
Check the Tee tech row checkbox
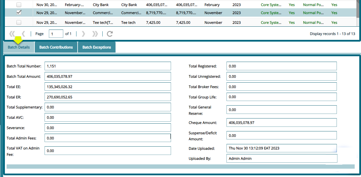pyautogui.click(x=19, y=22)
